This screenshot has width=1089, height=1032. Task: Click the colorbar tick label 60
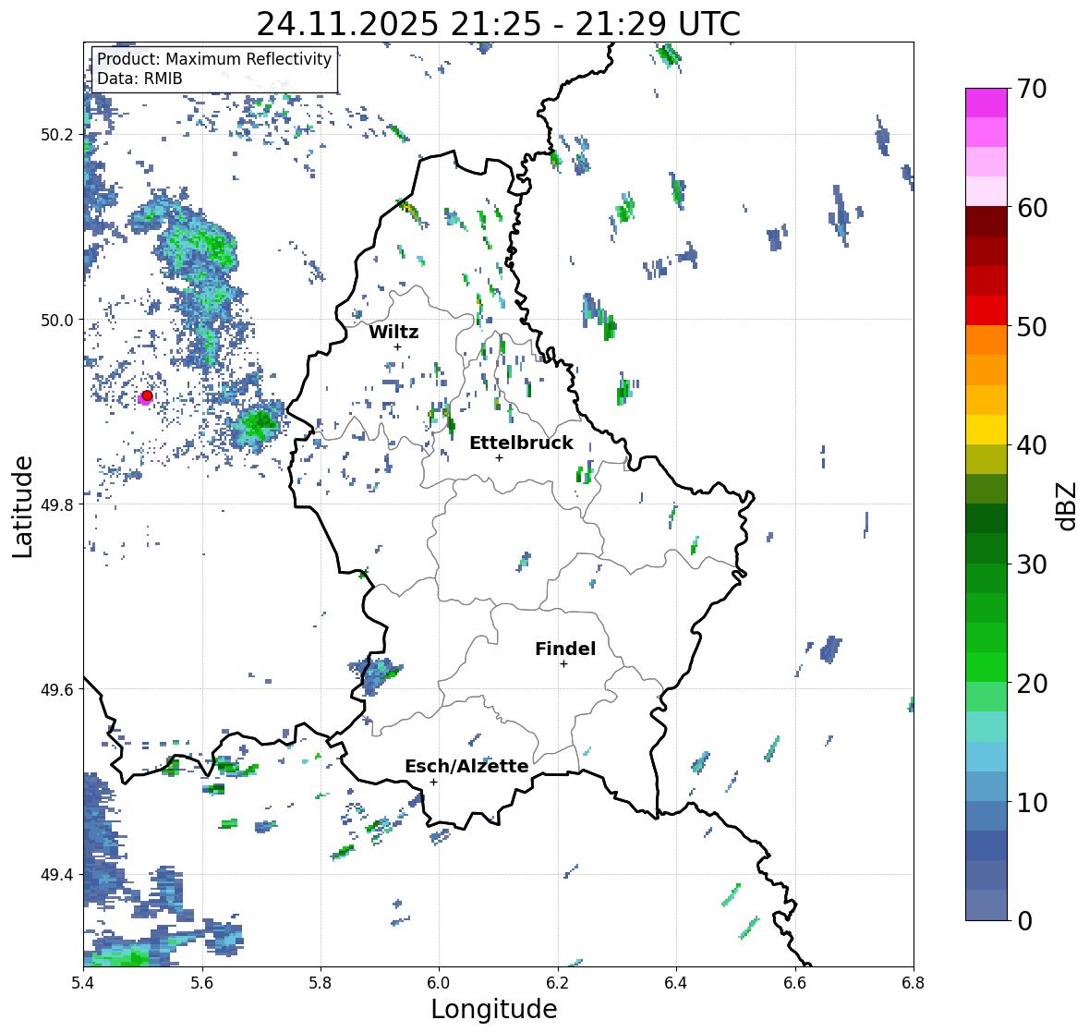[x=1032, y=208]
